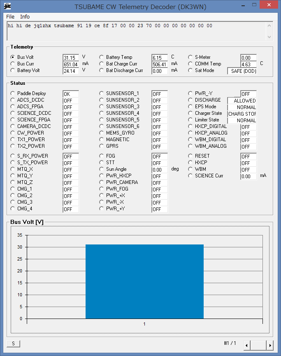The image size is (281, 356).
Task: Select the Bus Curr radio button
Action: 13,63
